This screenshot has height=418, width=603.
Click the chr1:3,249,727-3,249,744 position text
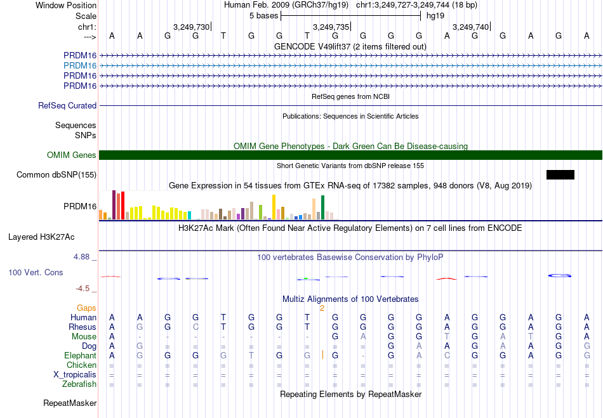tap(417, 5)
